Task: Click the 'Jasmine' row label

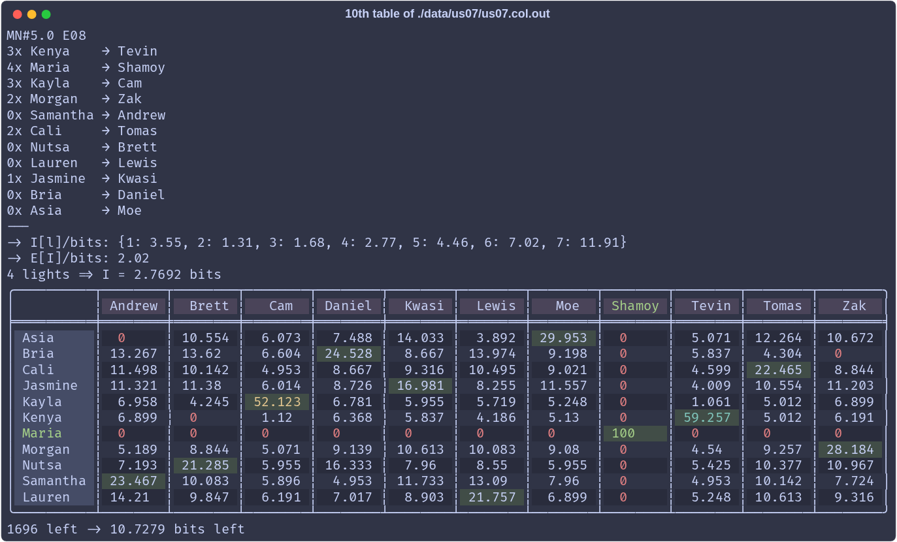Action: pyautogui.click(x=54, y=385)
